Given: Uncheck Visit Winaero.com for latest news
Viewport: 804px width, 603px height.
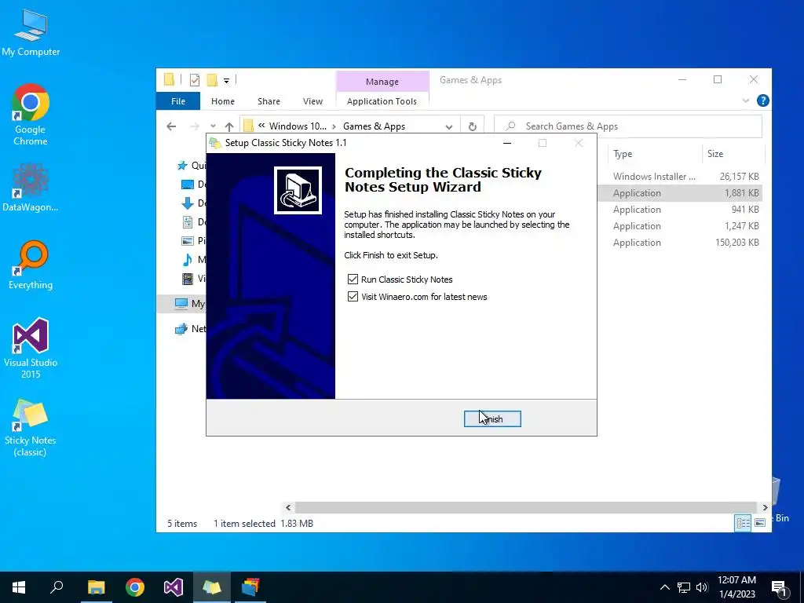Looking at the screenshot, I should 353,297.
